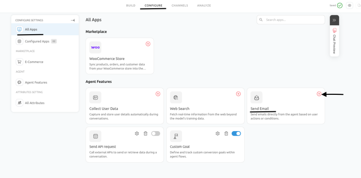361x178 pixels.
Task: Add the Send Email feature
Action: pyautogui.click(x=319, y=94)
